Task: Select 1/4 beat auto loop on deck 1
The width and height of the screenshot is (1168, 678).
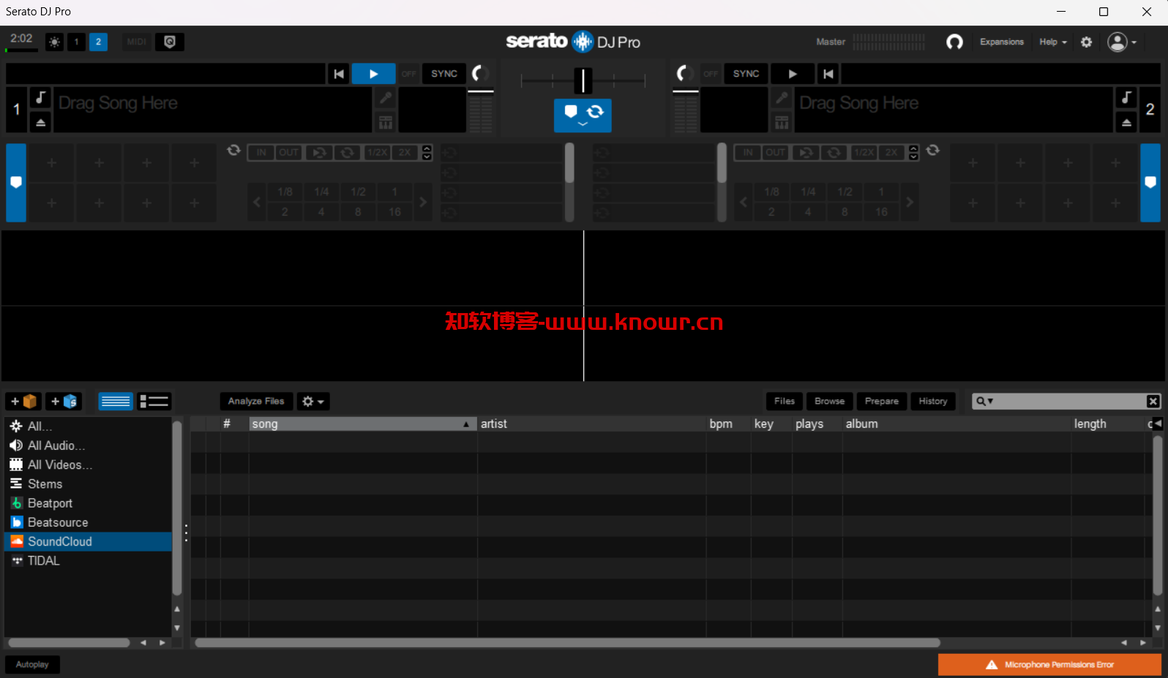Action: tap(321, 192)
